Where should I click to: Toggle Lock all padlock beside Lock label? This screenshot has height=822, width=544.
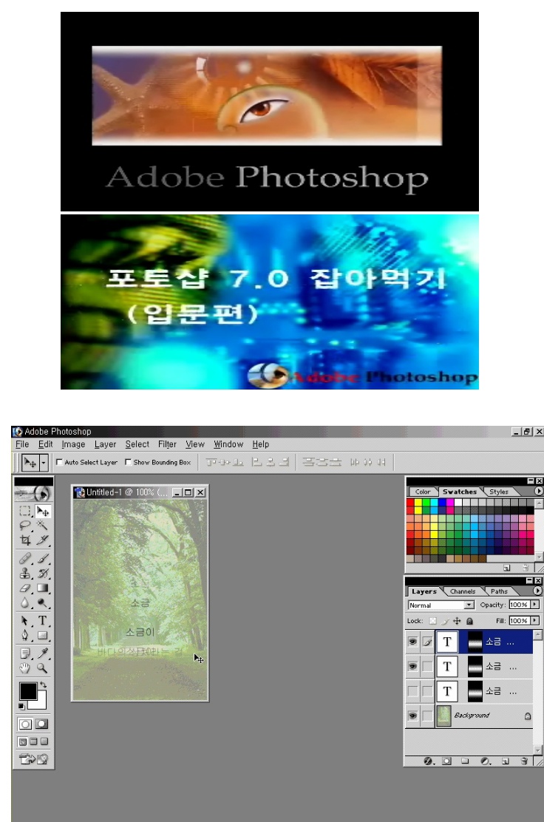469,621
